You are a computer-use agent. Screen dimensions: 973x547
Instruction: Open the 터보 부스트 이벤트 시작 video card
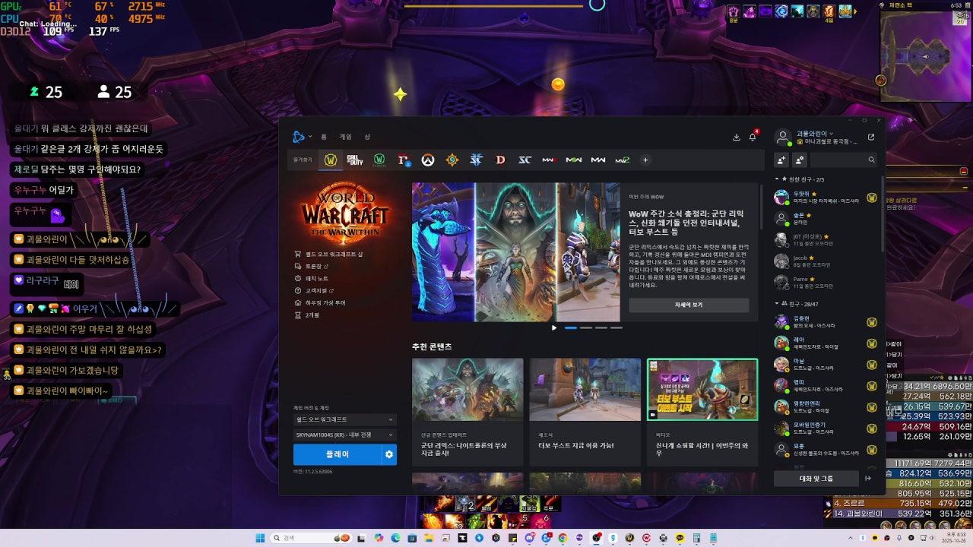(x=702, y=412)
